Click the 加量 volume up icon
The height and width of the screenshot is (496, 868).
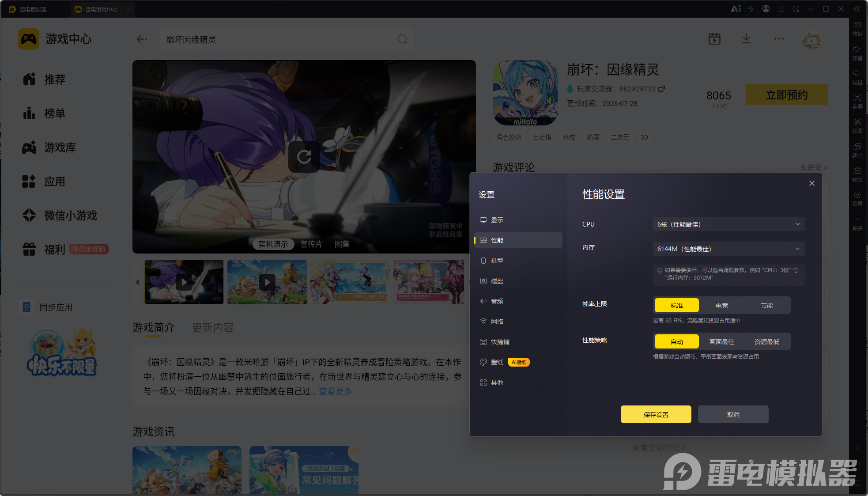(x=857, y=53)
